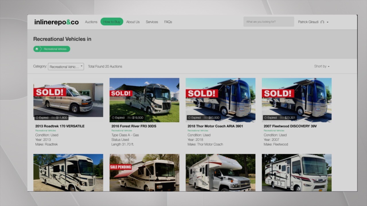Click the inlinerepo&co logo

click(x=56, y=22)
